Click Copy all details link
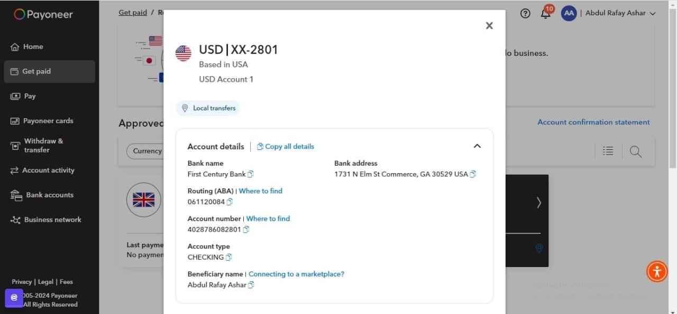 click(x=286, y=146)
